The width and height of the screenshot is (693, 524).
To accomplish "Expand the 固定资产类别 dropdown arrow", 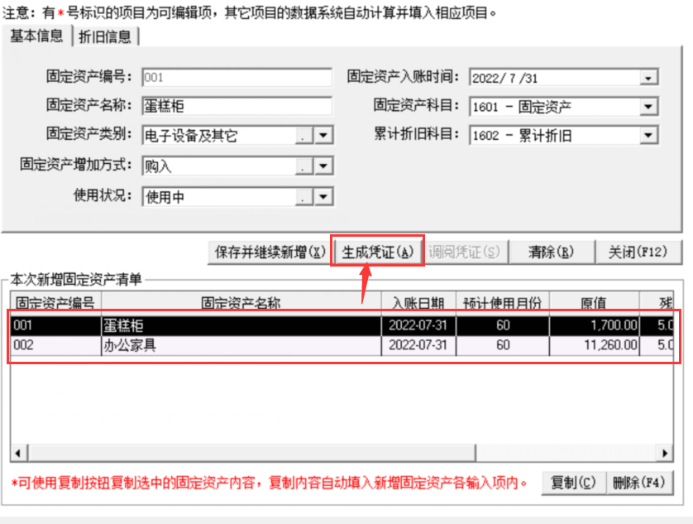I will 323,136.
